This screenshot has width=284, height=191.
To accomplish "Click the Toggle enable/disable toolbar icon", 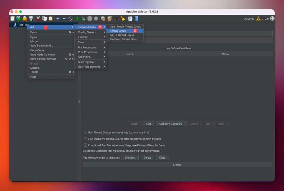I will click(x=70, y=19).
